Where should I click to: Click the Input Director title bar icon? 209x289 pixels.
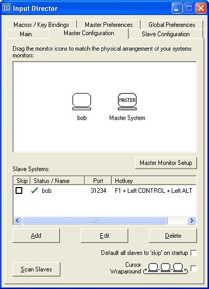[x=7, y=8]
